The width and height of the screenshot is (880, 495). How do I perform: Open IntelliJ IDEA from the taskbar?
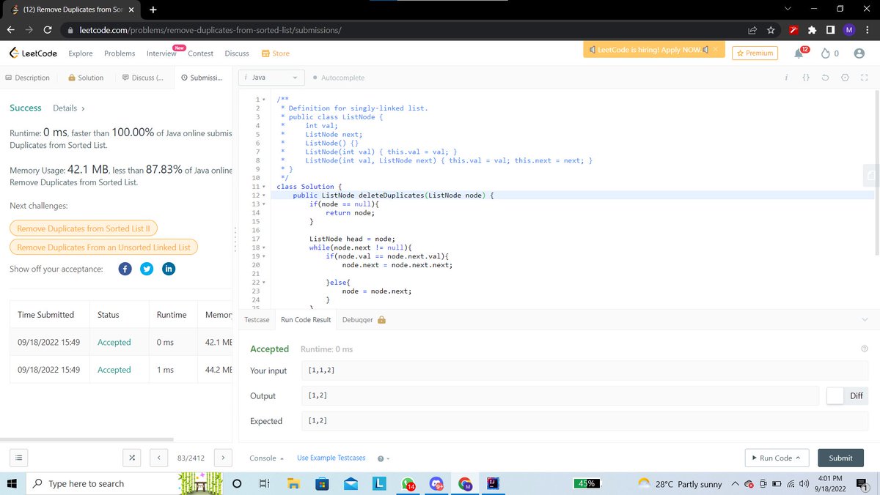pos(494,483)
